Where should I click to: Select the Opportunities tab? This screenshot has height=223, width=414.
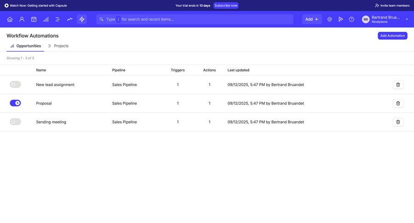[26, 46]
